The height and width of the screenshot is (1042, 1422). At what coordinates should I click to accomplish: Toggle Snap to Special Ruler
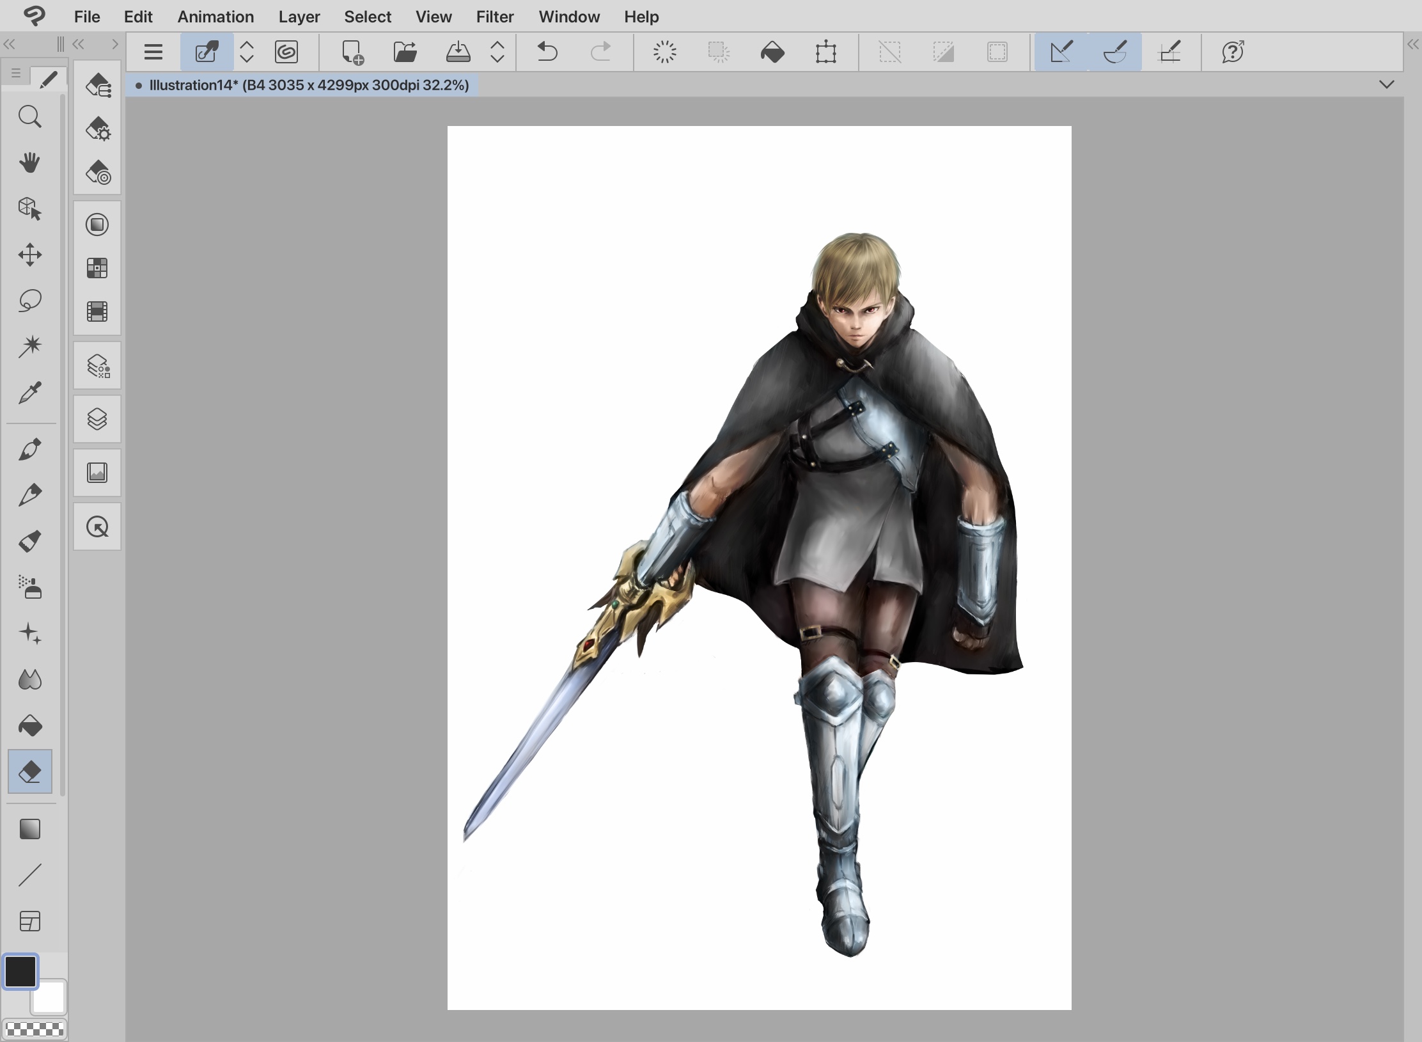pyautogui.click(x=1115, y=52)
